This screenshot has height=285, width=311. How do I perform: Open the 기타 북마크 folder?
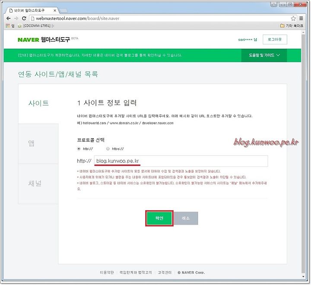click(x=292, y=25)
